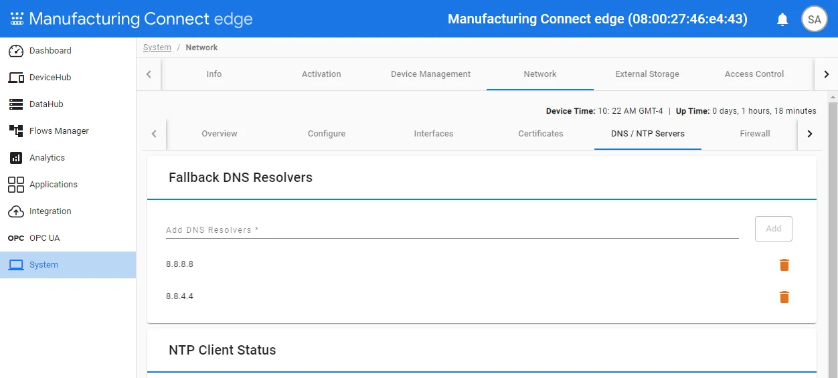Open the Dashboard gauge icon
The height and width of the screenshot is (378, 838).
(x=16, y=51)
